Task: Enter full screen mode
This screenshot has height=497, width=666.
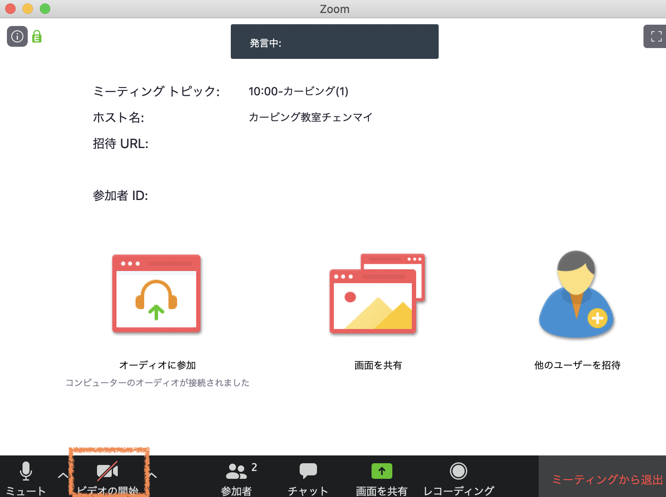Action: tap(656, 36)
